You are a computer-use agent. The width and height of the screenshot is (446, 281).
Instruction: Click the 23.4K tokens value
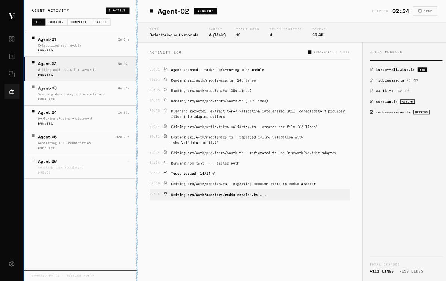tap(317, 35)
